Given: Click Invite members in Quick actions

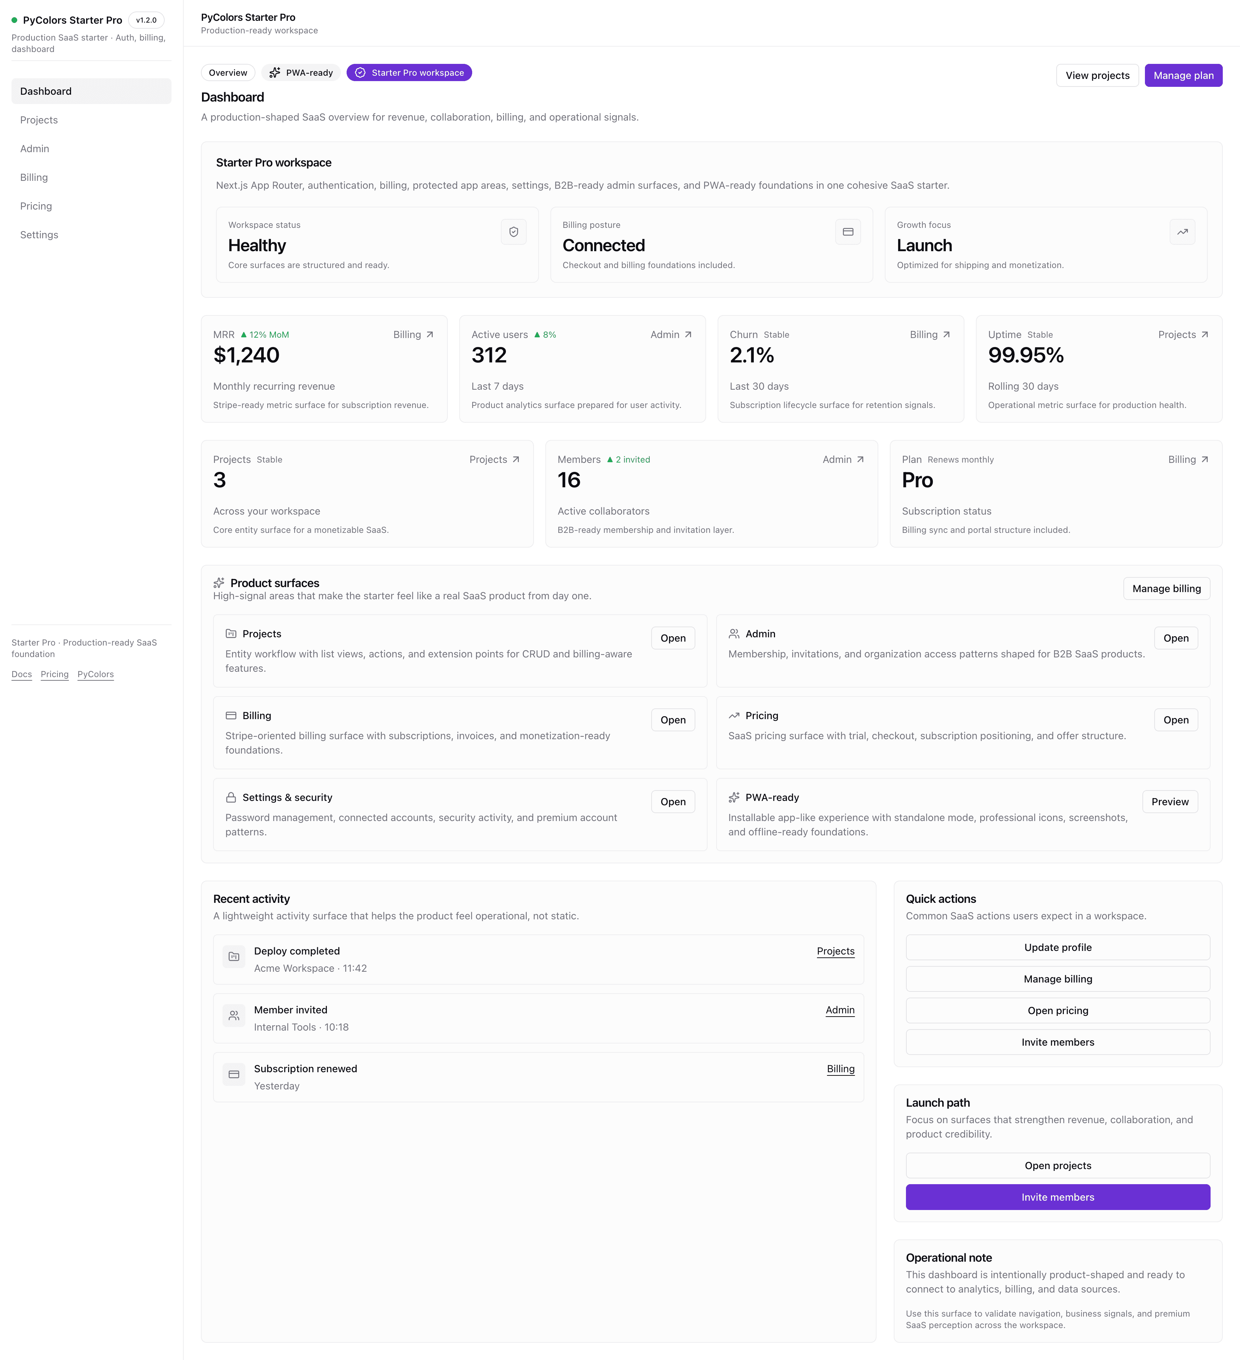Looking at the screenshot, I should coord(1058,1042).
